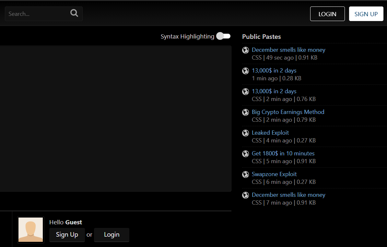Open 'Get 1800$ in 10 minutes' paste
387x247 pixels.
tap(283, 153)
